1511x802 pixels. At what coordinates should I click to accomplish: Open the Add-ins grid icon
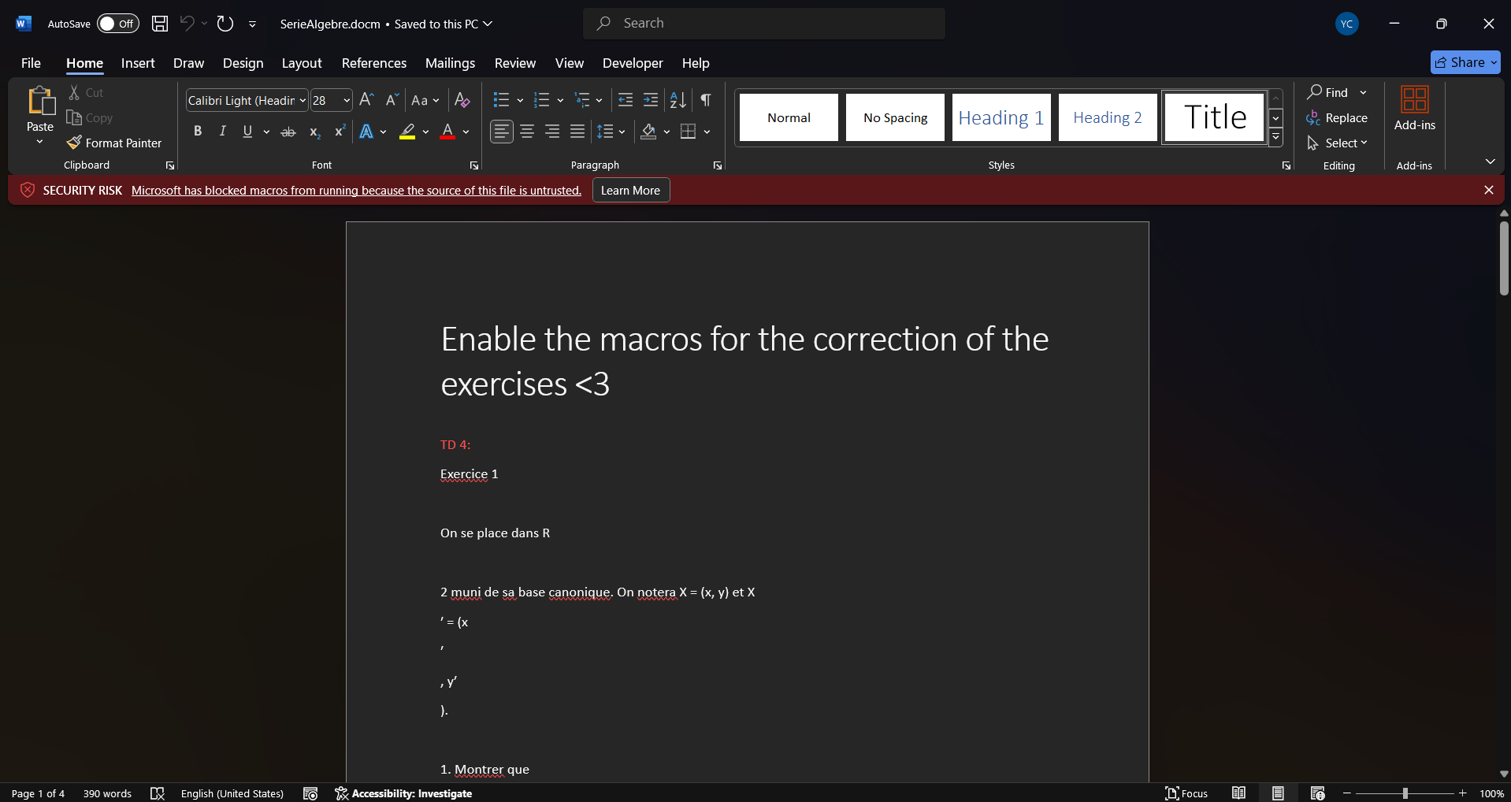(1414, 100)
